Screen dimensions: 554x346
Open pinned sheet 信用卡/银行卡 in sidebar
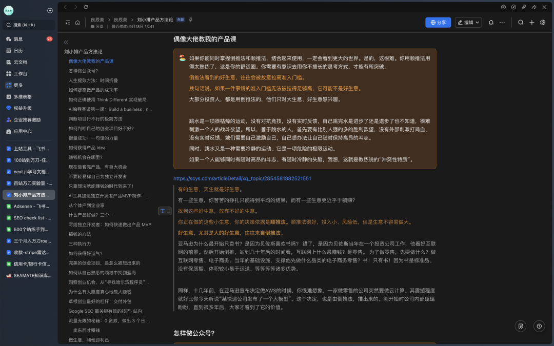29,264
